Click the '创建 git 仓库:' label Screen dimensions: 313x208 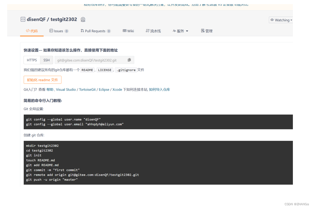34,135
